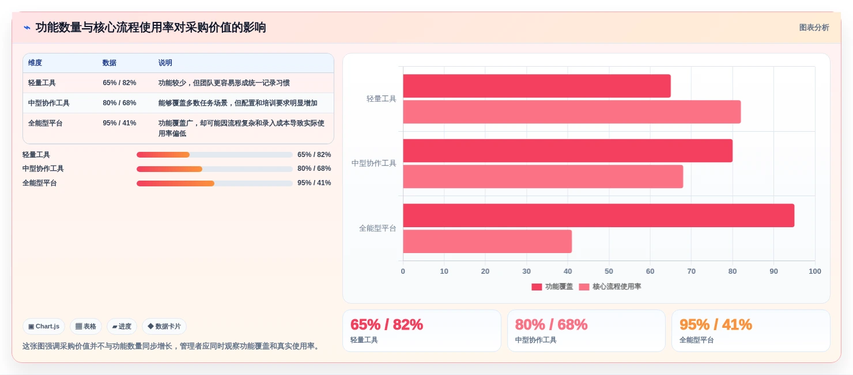Click the description starting 功能覆盖广
This screenshot has height=375, width=853.
coord(241,128)
